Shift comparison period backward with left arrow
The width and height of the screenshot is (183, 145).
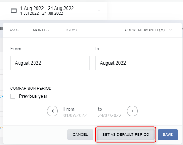[52, 111]
